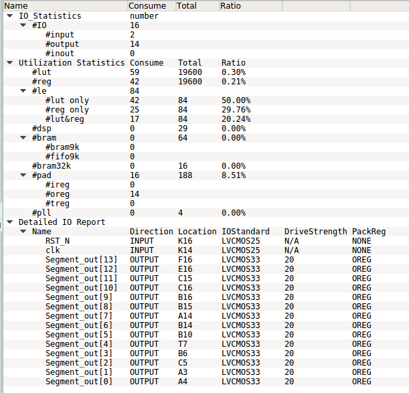409x393 pixels.
Task: Select the #reg row
Action: [x=206, y=82]
